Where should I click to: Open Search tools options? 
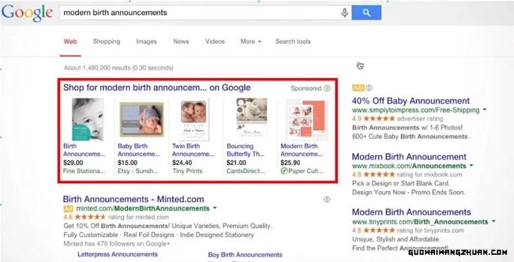[x=293, y=41]
